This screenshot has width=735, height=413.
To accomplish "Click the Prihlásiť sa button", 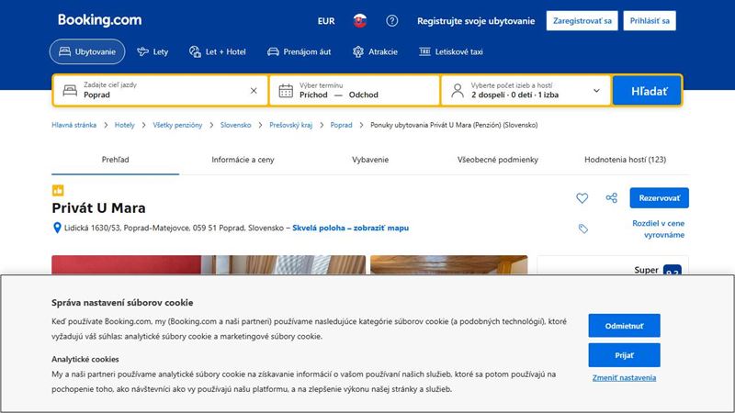I will 650,20.
